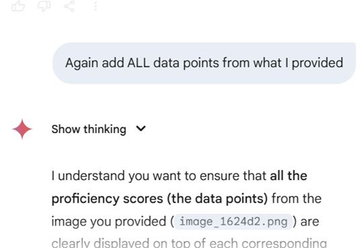Viewport: 364px width, 248px height.
Task: Click 'image you provided' response text
Action: pyautogui.click(x=108, y=222)
